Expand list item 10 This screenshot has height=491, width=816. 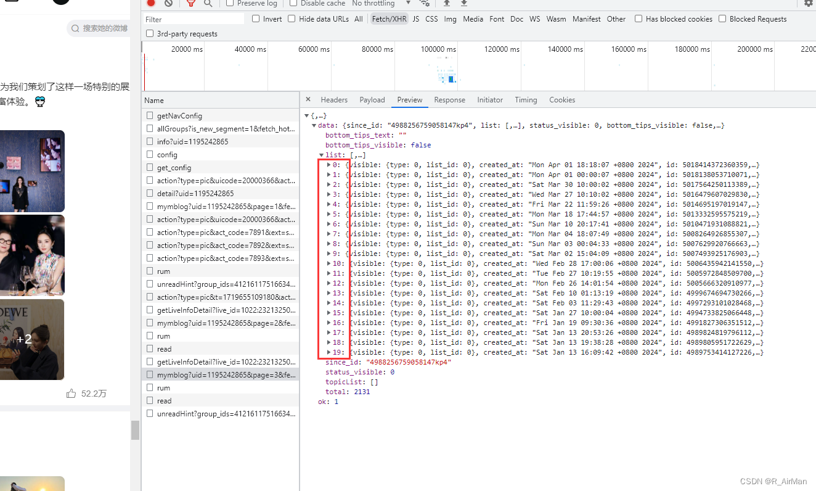[x=328, y=263]
